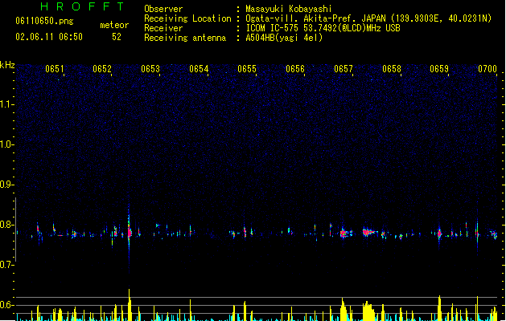Viewport: 506px width, 321px height.
Task: Click the 0655 time marker
Action: (x=247, y=69)
